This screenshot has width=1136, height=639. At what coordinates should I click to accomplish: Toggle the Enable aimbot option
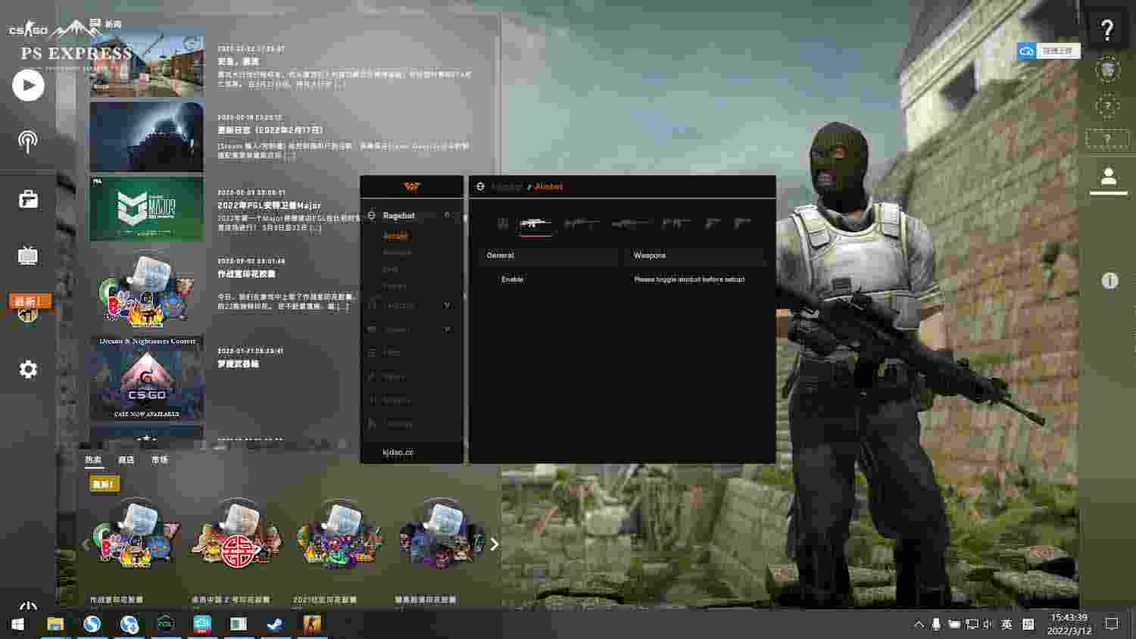point(512,279)
